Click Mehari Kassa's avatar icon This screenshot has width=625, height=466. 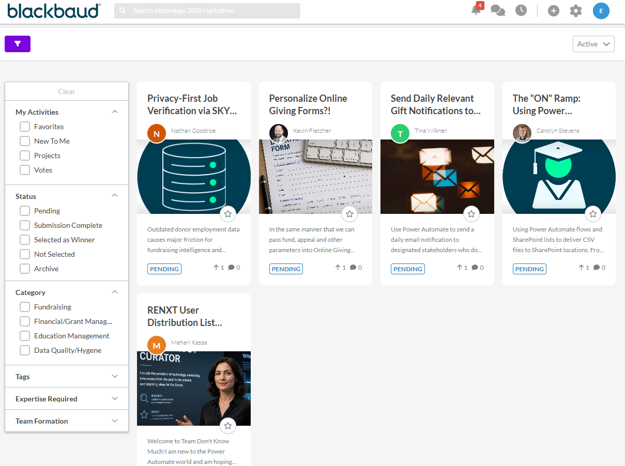157,345
